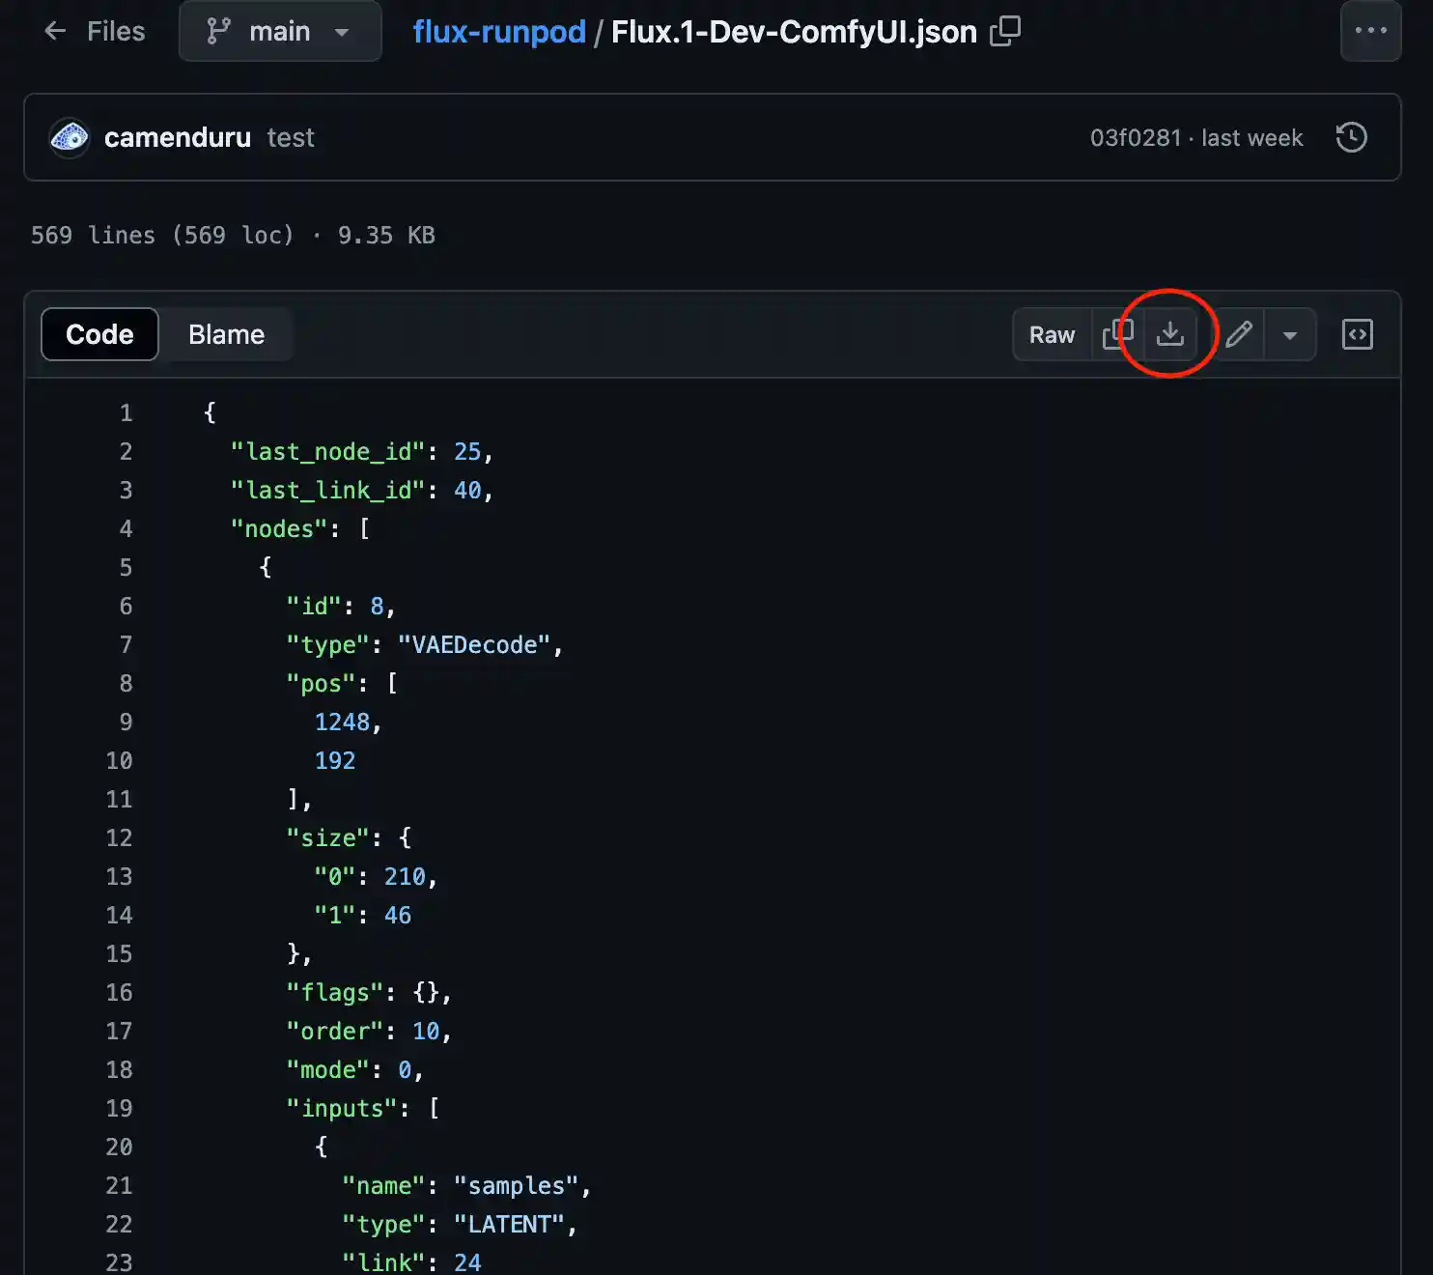Edit the file with the pencil icon
The width and height of the screenshot is (1433, 1275).
[x=1239, y=334]
